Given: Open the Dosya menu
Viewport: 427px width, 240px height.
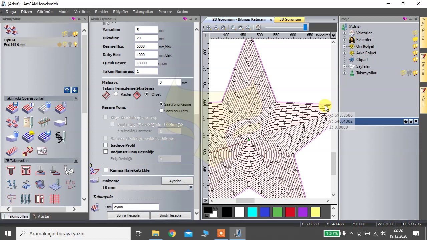Looking at the screenshot, I should tap(11, 12).
